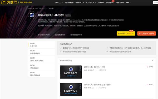
Task: Click the C4D教程 breadcrumb link
Action: tap(51, 8)
